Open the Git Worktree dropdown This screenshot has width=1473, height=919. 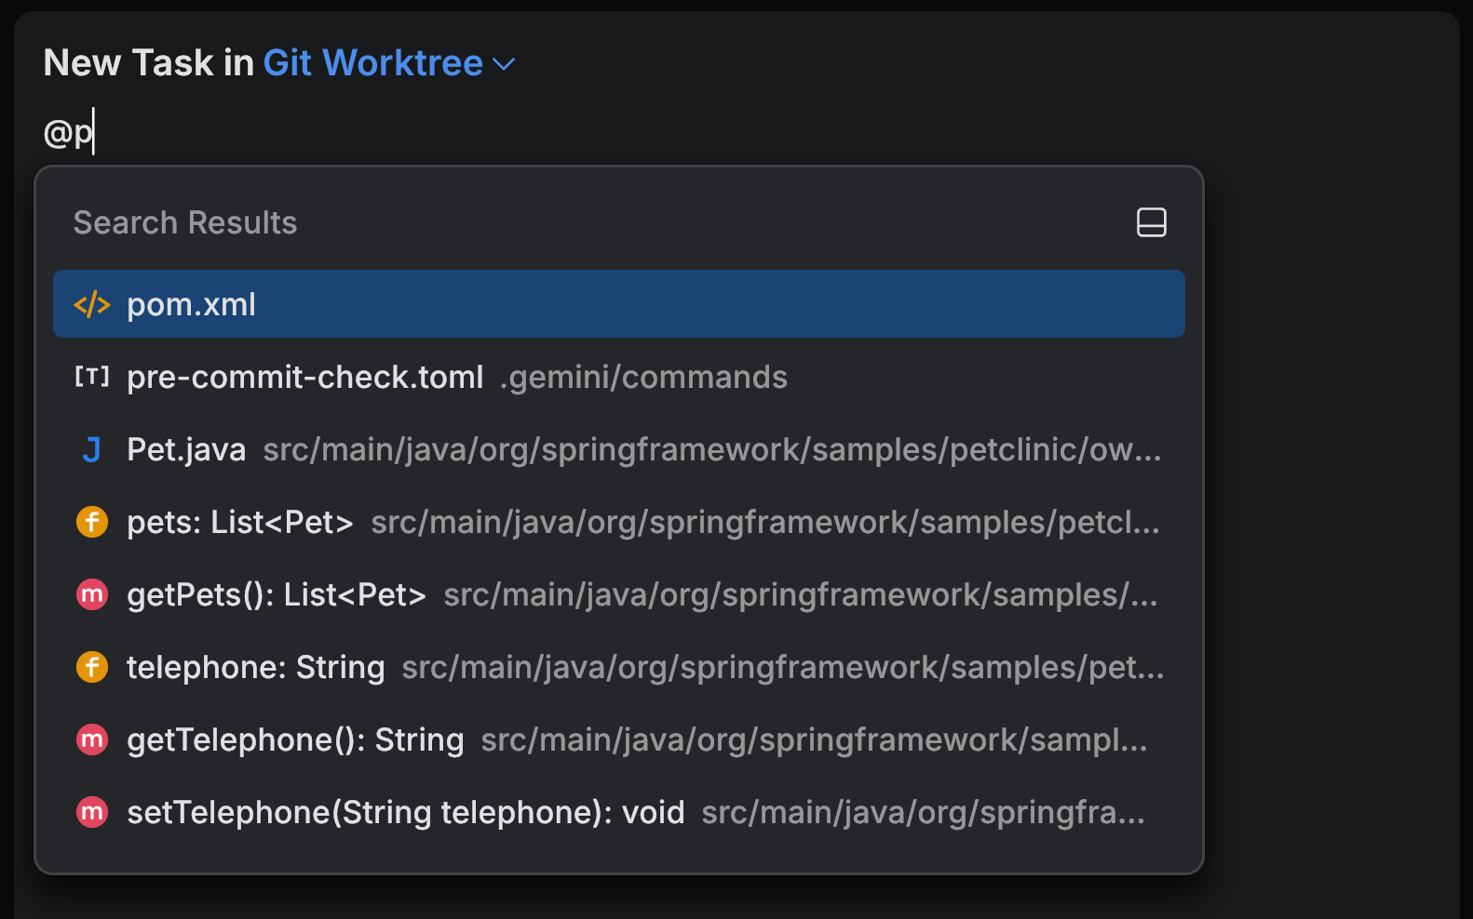tap(389, 63)
